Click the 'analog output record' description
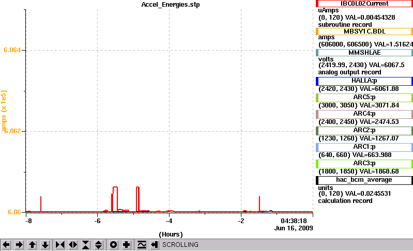Screen dimensions: 413x251 point(349,72)
